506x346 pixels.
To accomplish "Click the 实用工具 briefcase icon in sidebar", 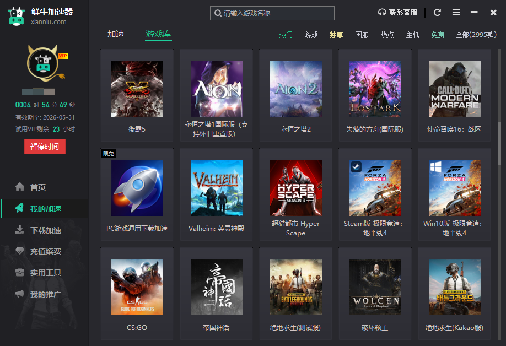I will click(20, 272).
